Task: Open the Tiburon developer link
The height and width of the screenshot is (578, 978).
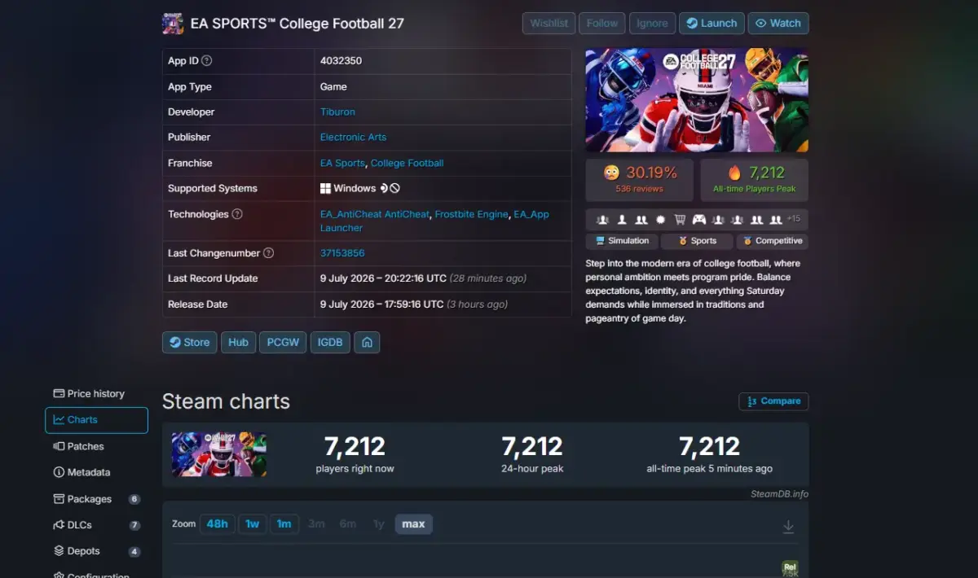Action: point(337,112)
